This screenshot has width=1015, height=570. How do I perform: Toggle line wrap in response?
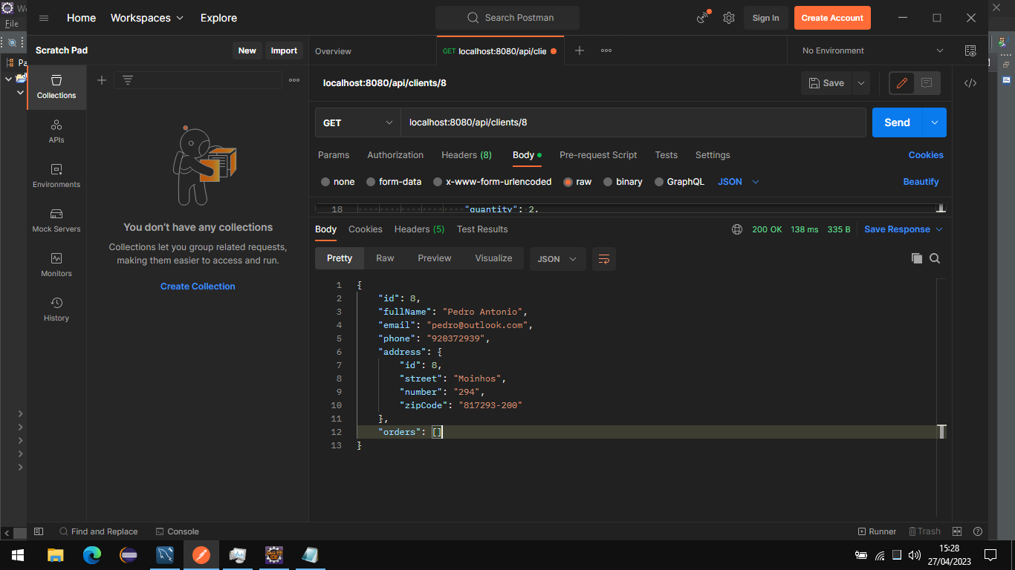coord(604,259)
